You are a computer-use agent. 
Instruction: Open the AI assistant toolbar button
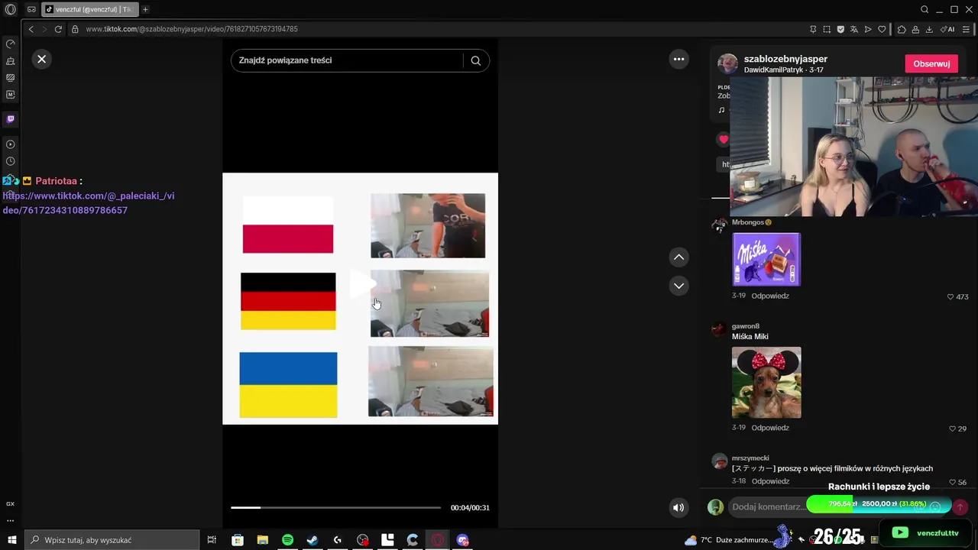click(x=948, y=29)
